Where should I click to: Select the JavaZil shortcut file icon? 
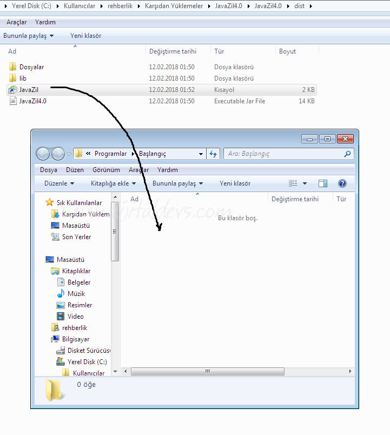coord(12,90)
